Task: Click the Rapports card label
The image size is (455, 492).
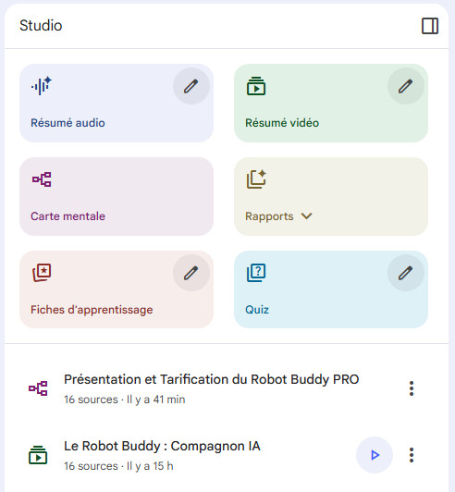Action: (269, 216)
